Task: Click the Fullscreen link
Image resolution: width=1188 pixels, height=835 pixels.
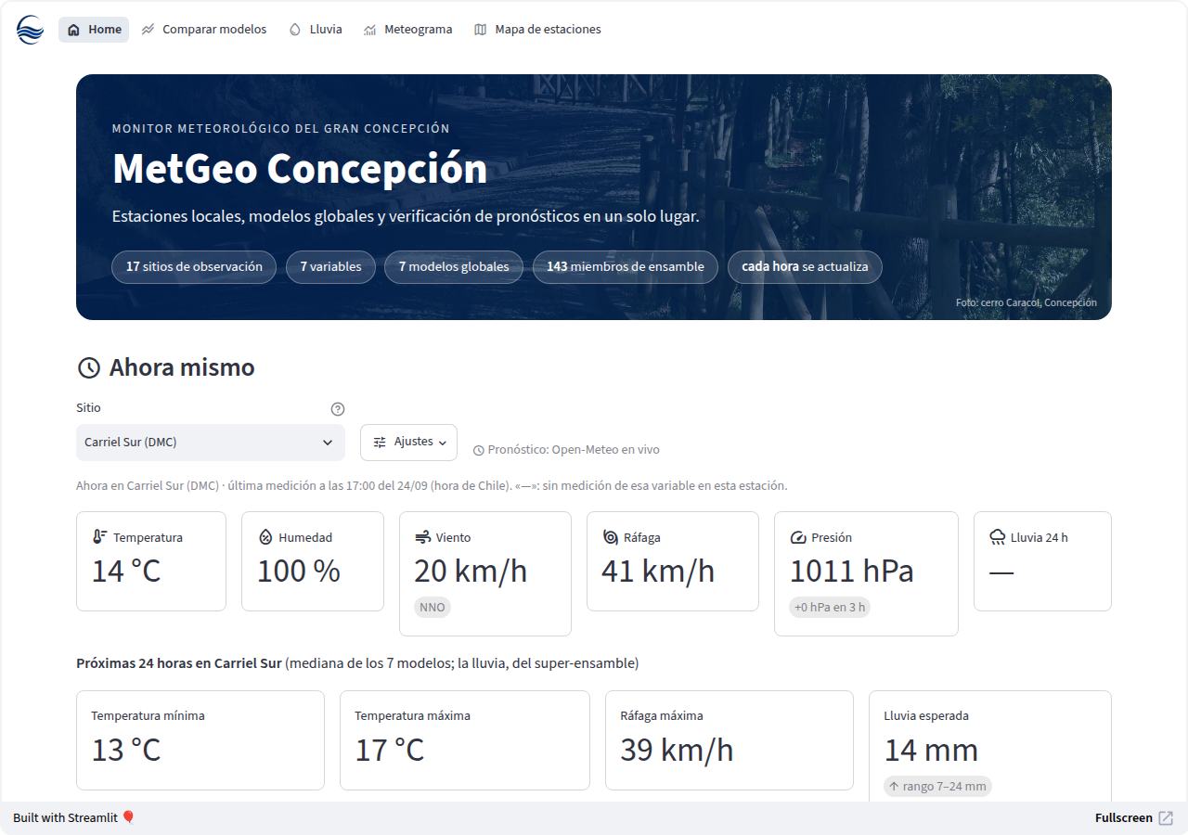Action: [1134, 817]
